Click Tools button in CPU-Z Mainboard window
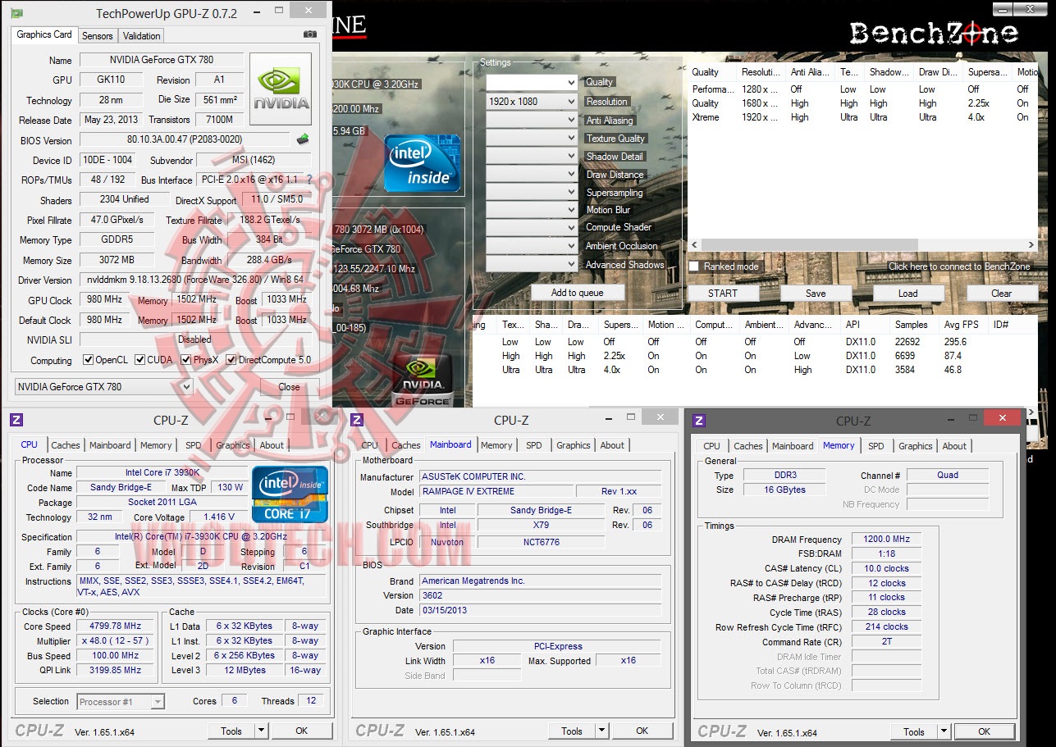The height and width of the screenshot is (747, 1056). (x=572, y=731)
